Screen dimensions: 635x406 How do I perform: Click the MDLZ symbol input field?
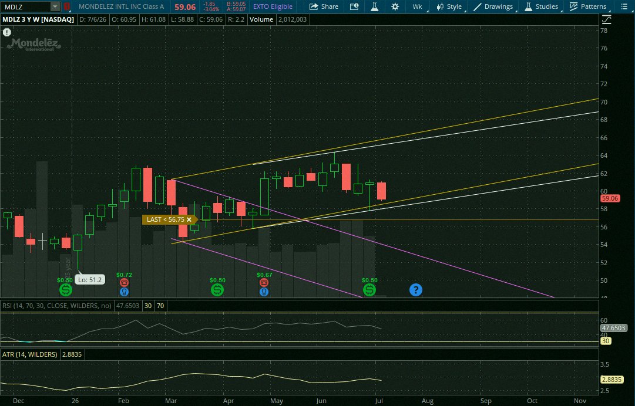click(26, 6)
